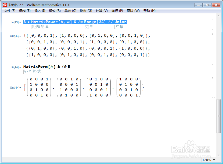Click the first row of Out[43] list

87,35
